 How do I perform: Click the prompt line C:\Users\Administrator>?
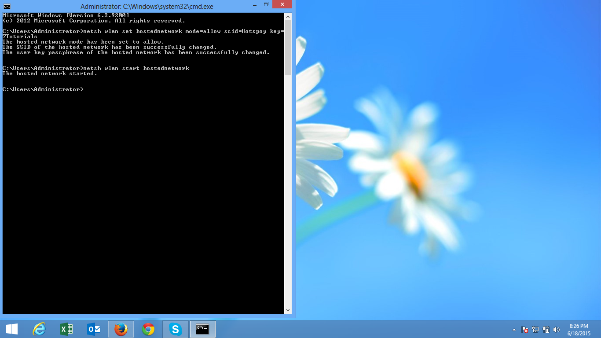pos(43,89)
